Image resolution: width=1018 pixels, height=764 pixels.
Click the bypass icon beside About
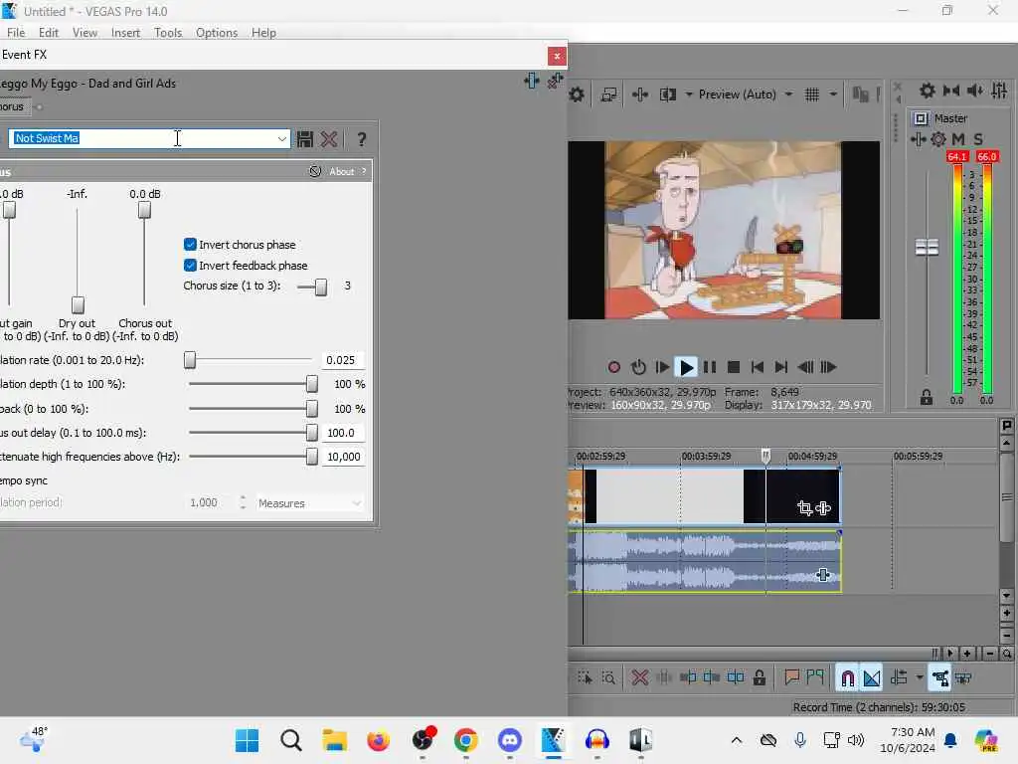pos(315,171)
